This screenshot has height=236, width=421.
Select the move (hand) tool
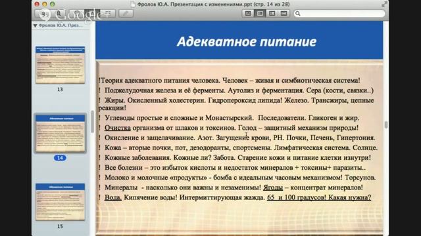click(77, 13)
